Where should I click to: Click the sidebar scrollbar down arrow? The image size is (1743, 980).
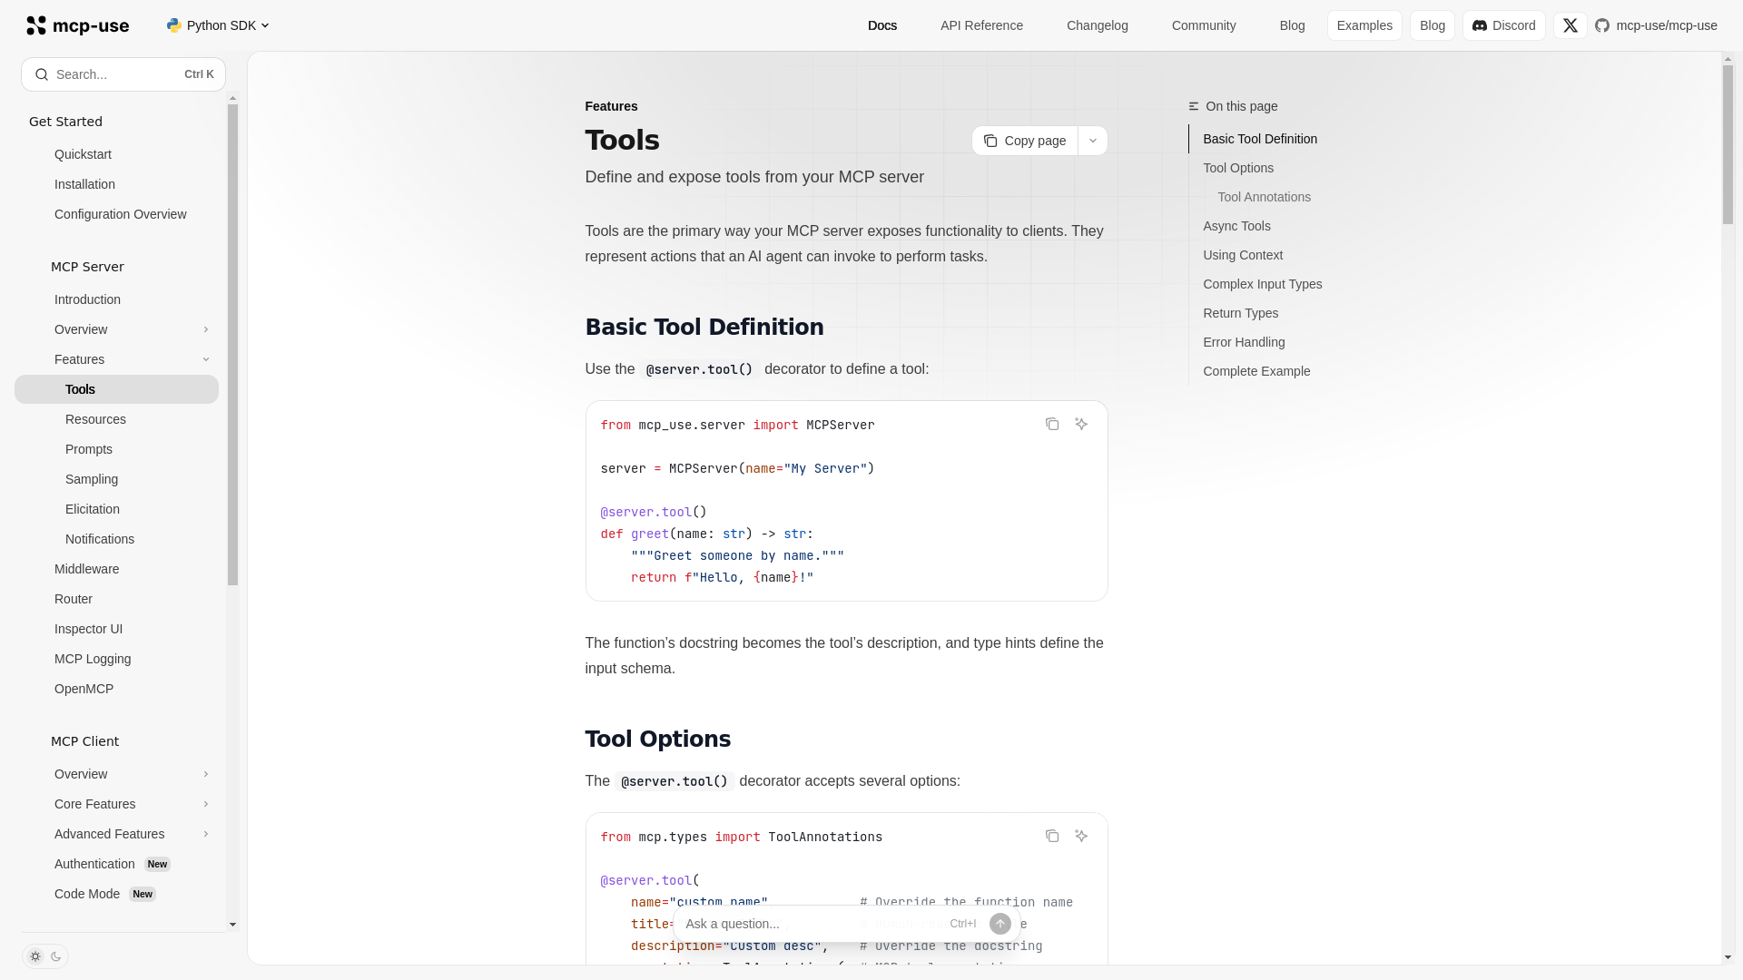[232, 925]
